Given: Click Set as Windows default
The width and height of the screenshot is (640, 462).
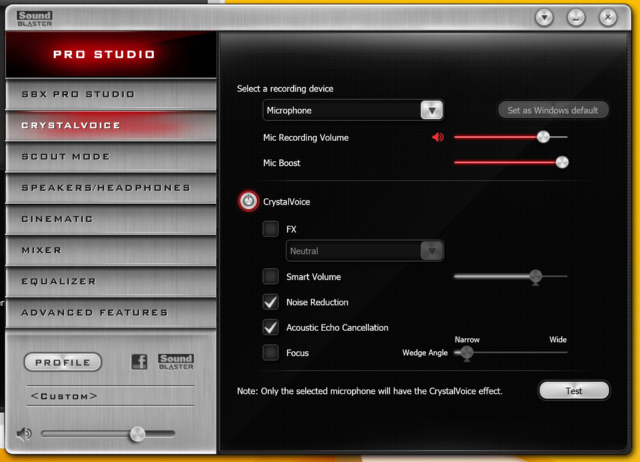Looking at the screenshot, I should tap(553, 109).
